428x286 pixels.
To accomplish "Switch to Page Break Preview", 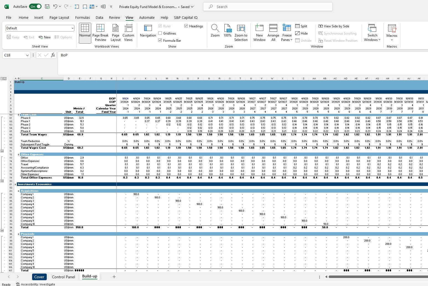I will [100, 32].
